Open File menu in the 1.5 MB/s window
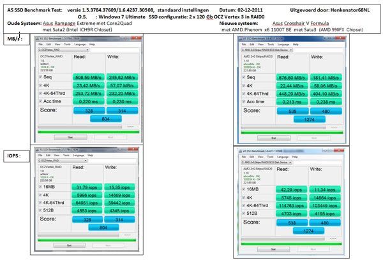383x260 pixels. click(x=41, y=45)
